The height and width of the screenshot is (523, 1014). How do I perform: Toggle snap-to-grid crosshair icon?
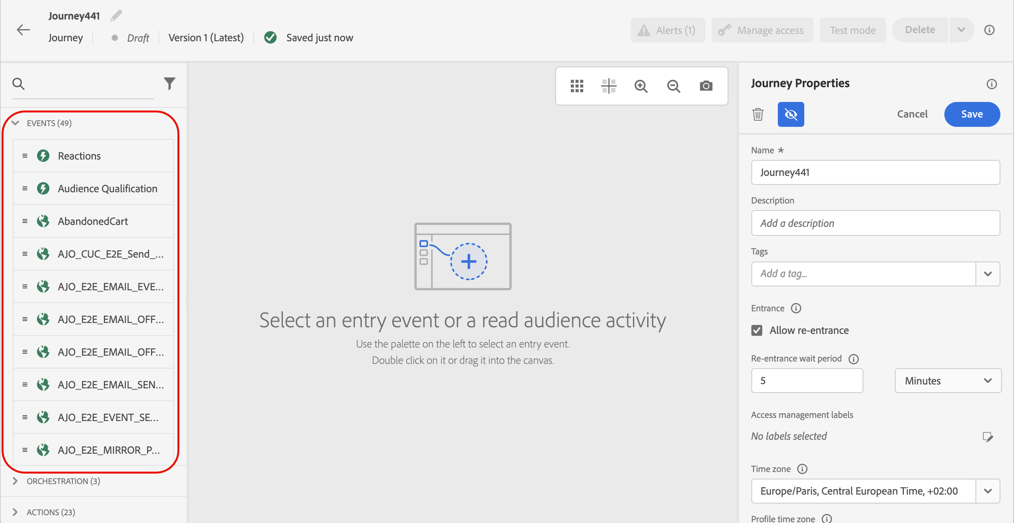609,86
